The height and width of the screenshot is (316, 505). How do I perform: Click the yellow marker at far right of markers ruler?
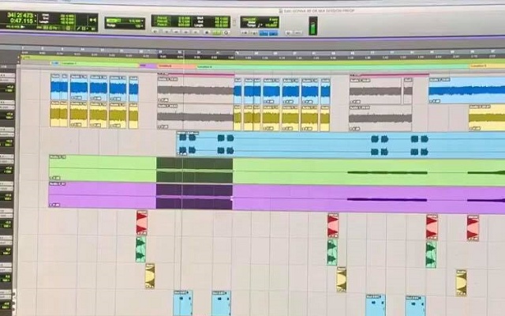(488, 66)
